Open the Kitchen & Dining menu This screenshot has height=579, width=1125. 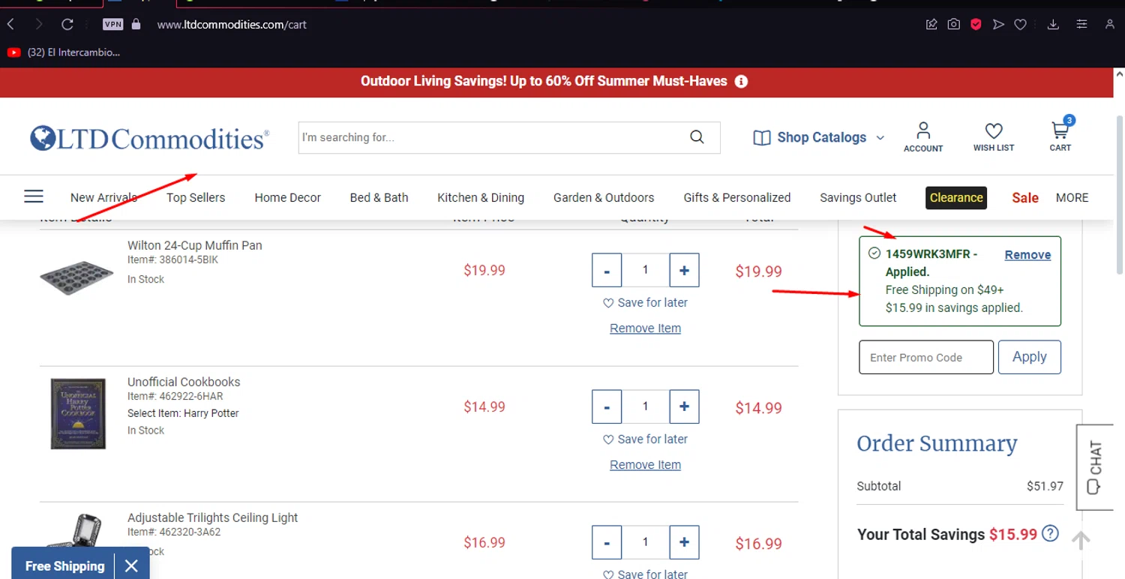click(x=481, y=197)
